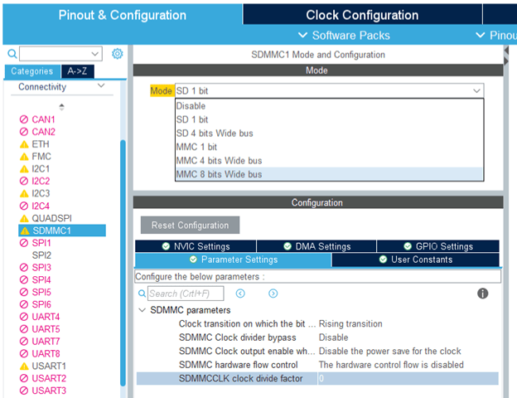Go to next search result arrow
The width and height of the screenshot is (517, 398).
(273, 294)
